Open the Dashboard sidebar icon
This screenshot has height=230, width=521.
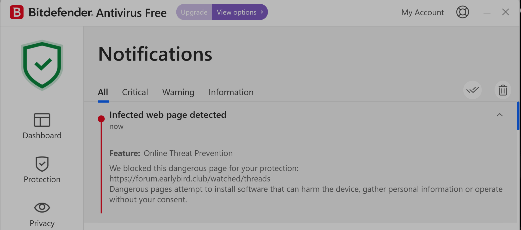42,120
